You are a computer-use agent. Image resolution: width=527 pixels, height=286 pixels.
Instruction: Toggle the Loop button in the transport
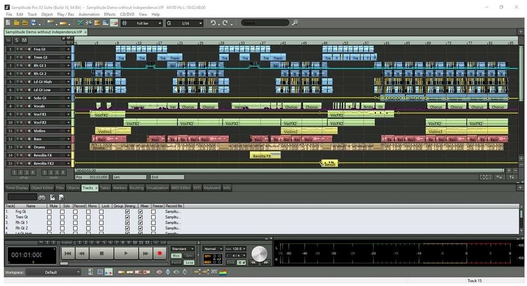click(189, 262)
